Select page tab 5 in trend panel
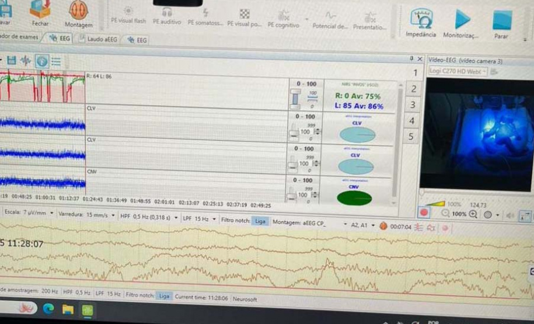Image resolution: width=534 pixels, height=324 pixels. (x=411, y=136)
